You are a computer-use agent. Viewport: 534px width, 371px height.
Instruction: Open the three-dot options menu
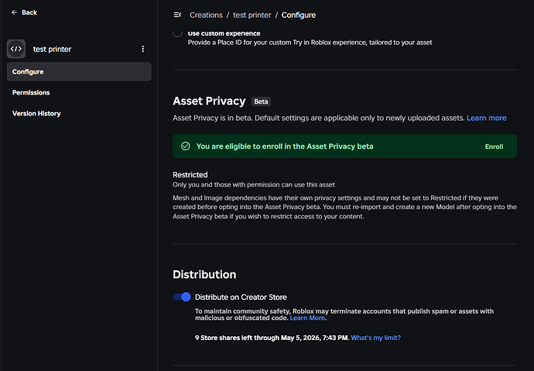[142, 49]
